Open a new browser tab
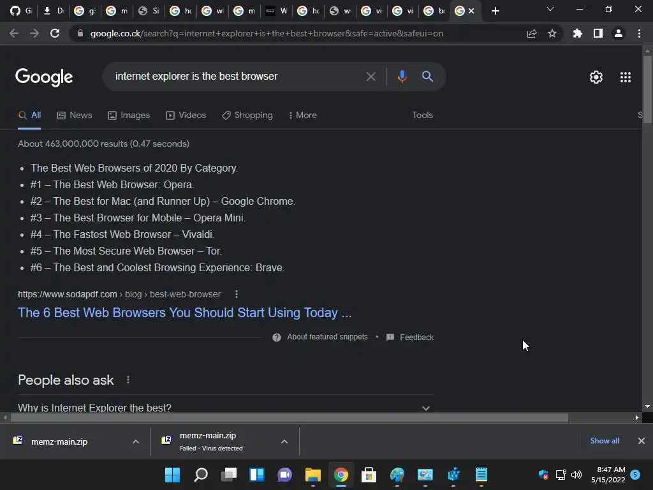 point(495,11)
